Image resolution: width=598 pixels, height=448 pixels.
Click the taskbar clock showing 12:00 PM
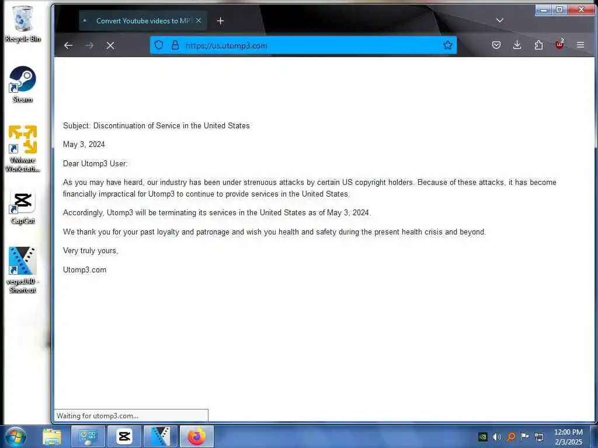(568, 437)
